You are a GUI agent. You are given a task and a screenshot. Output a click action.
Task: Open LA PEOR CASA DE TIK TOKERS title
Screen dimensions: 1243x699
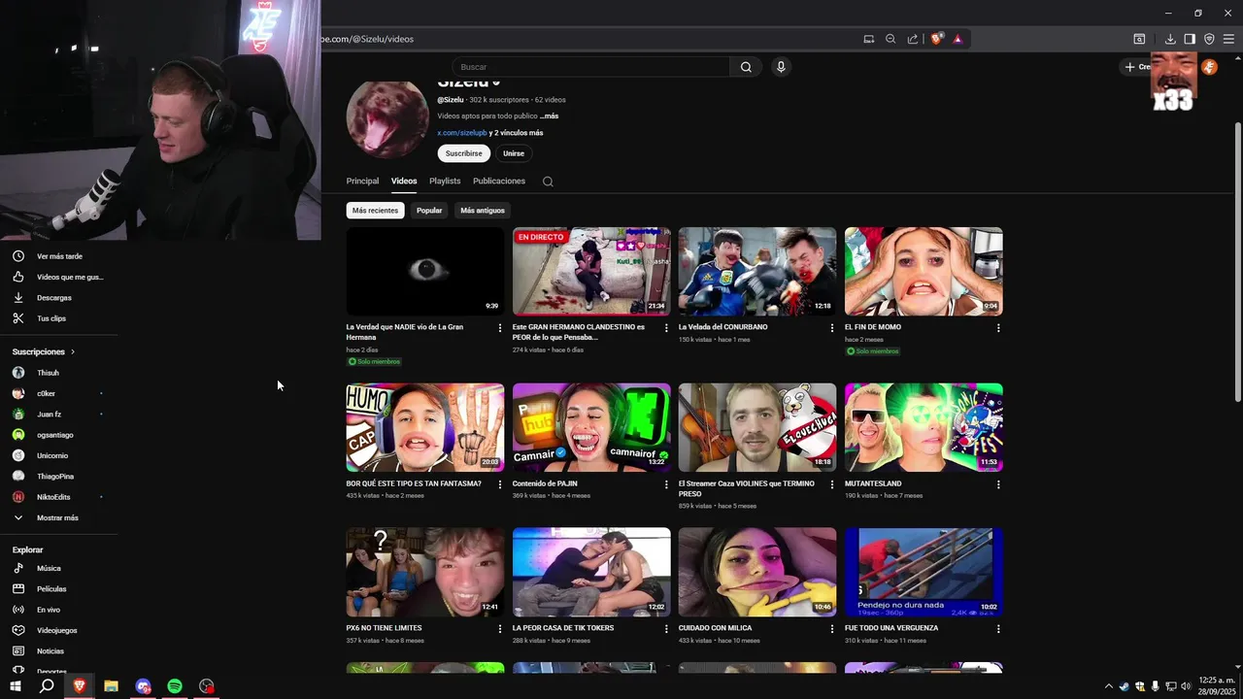(563, 628)
